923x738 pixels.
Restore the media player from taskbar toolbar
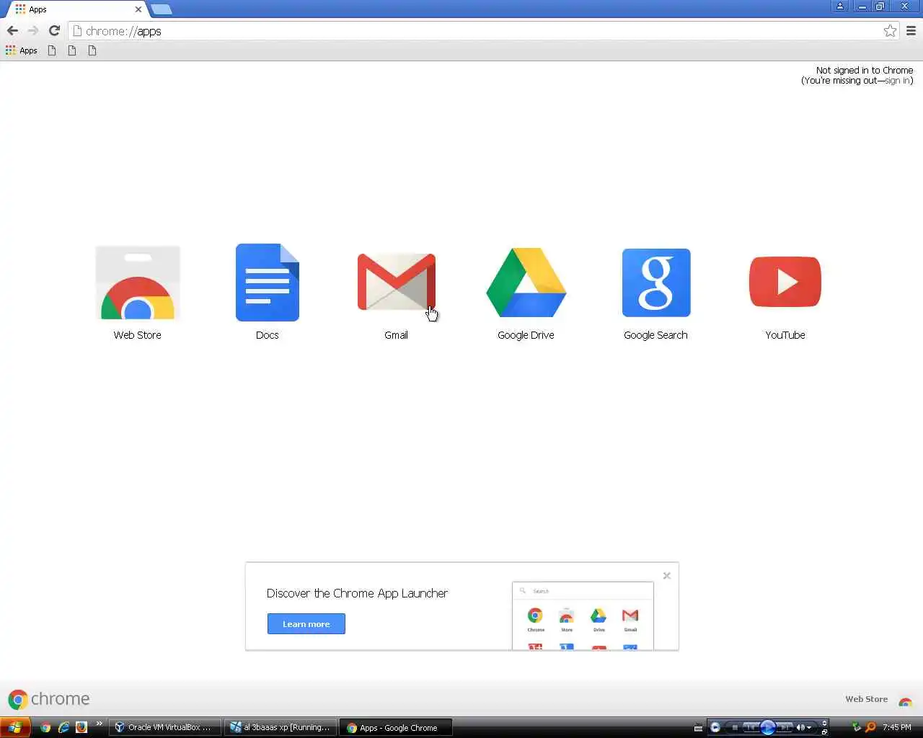[825, 732]
